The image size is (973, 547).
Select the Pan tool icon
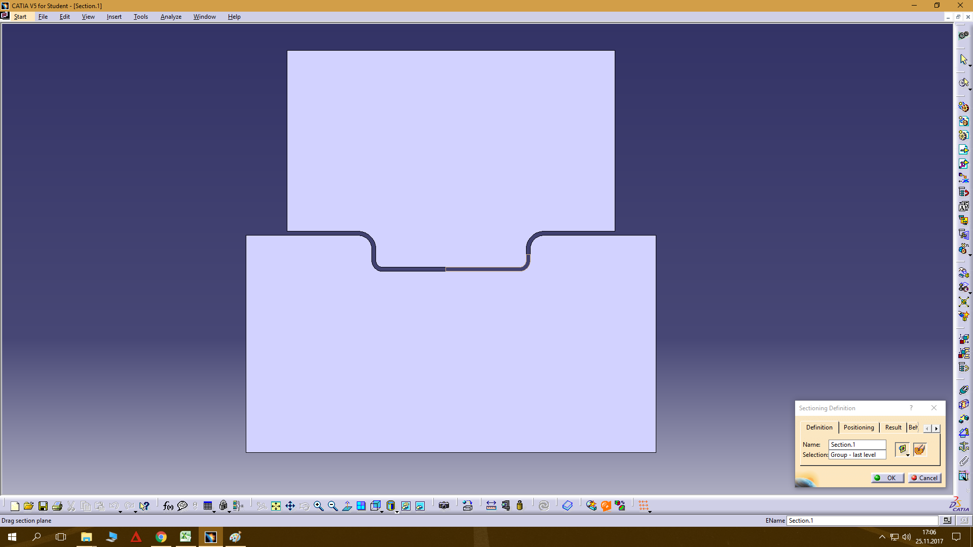click(290, 506)
